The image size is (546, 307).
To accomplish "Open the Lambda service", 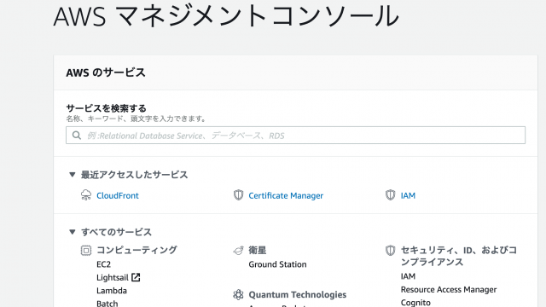I will [112, 291].
